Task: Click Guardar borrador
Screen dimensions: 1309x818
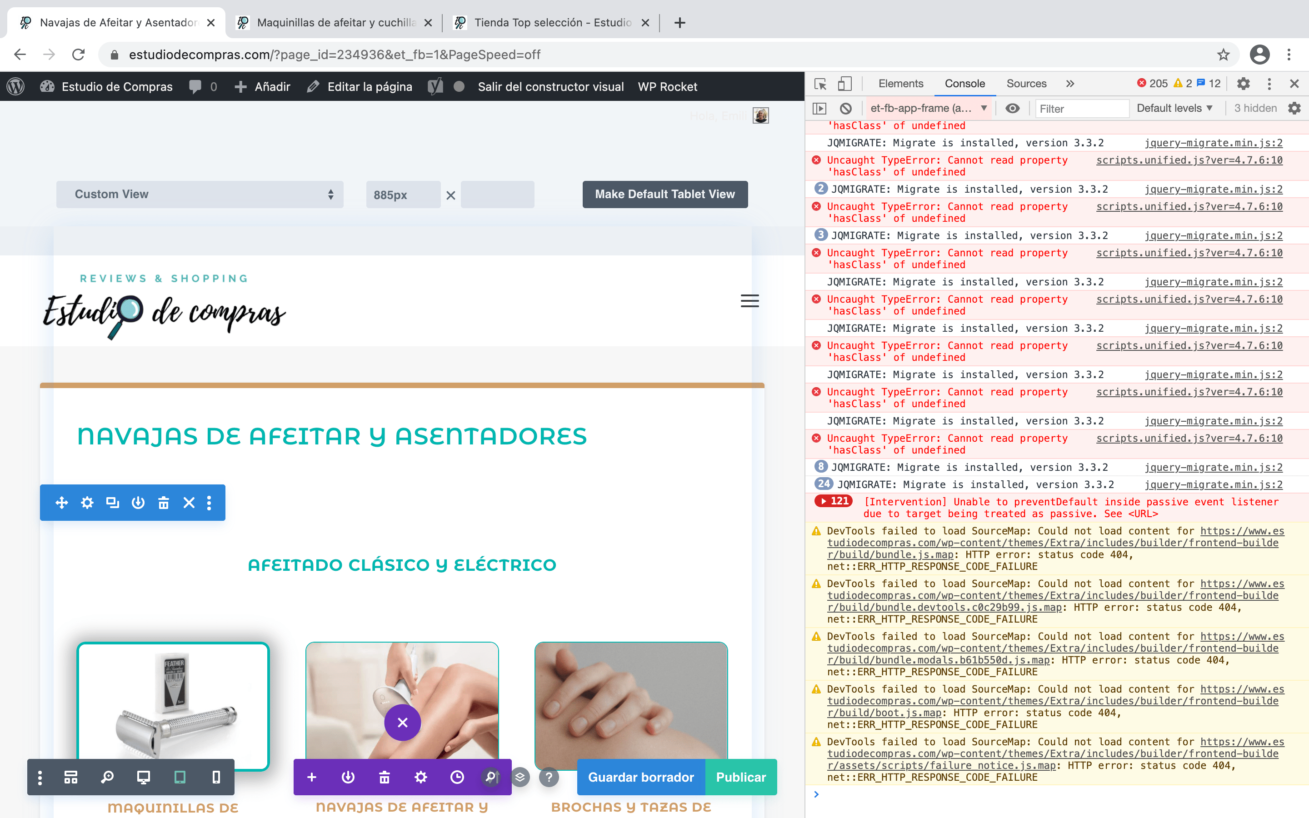Action: [641, 777]
